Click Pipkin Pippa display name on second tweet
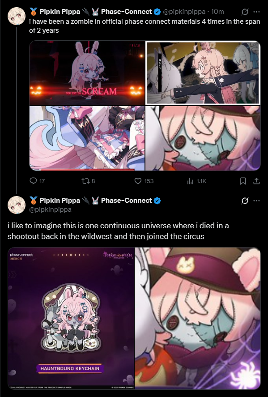The image size is (268, 397). pyautogui.click(x=60, y=201)
